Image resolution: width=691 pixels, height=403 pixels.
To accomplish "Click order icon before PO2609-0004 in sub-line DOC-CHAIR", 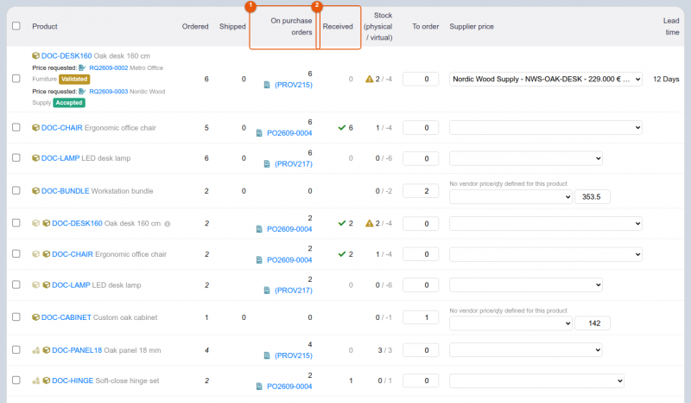I will [259, 260].
